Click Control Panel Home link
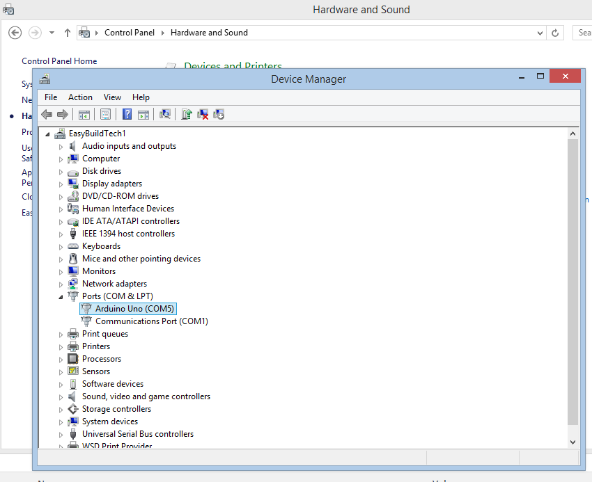 coord(59,61)
